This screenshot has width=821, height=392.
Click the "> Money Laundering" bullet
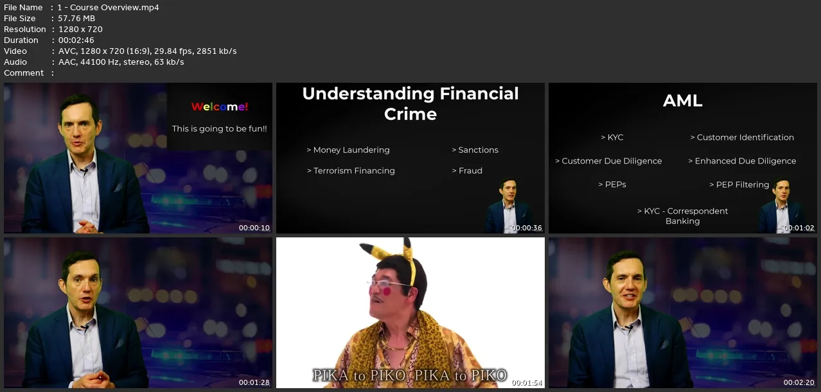pyautogui.click(x=348, y=150)
